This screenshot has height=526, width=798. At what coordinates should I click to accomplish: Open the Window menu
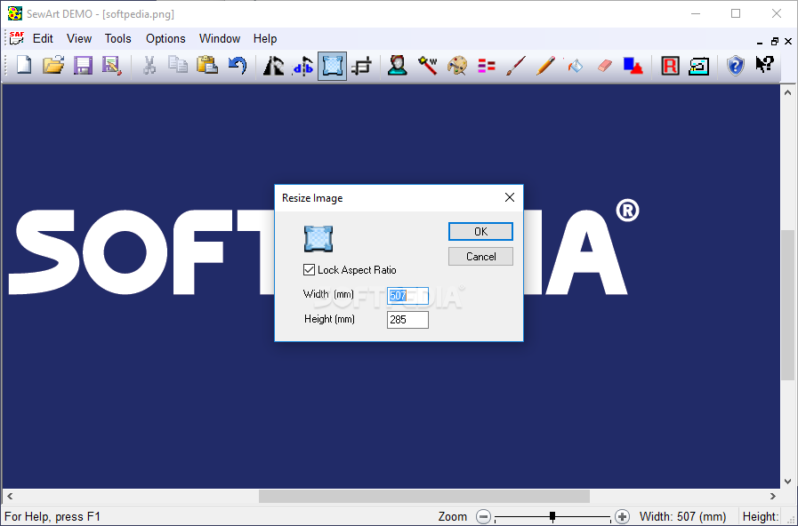(220, 38)
